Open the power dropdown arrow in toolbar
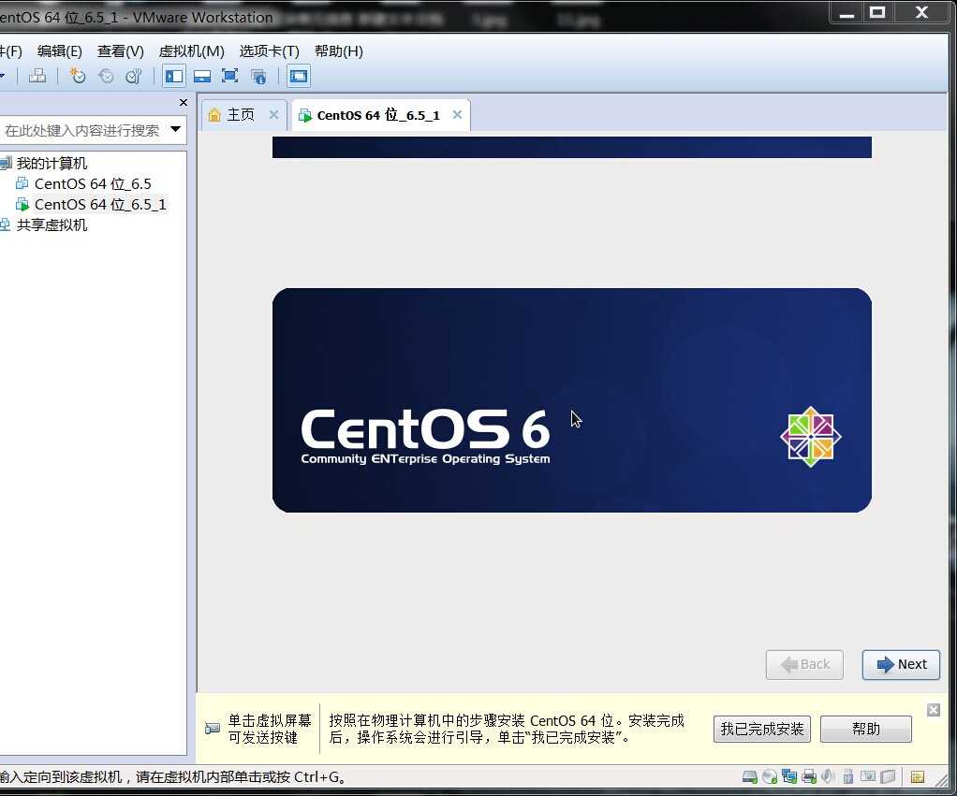The width and height of the screenshot is (957, 796). pos(3,76)
